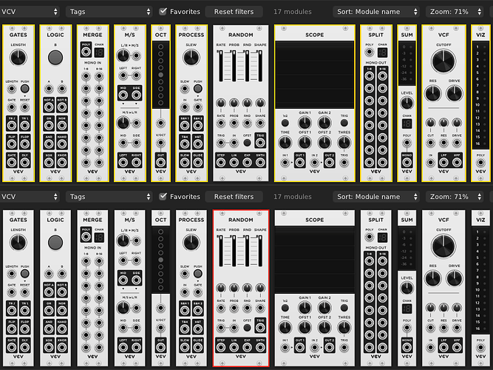This screenshot has height=370, width=493.
Task: Select the yellow-outlined LOGIC module title
Action: coord(55,35)
